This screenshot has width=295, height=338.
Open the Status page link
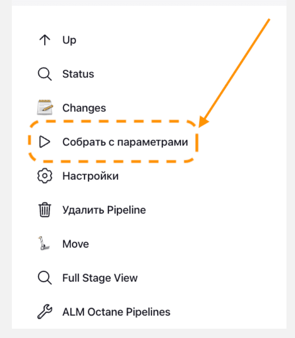pos(78,74)
